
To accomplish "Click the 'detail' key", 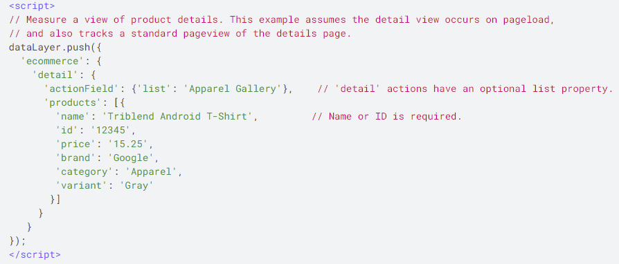I will click(53, 75).
